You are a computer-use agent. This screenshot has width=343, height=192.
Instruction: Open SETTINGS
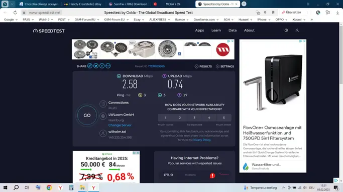tap(225, 66)
